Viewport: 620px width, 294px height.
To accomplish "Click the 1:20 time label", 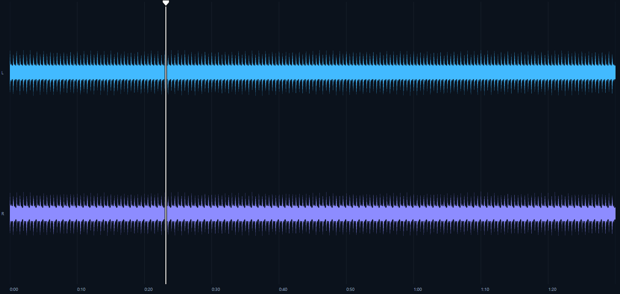I will coord(552,290).
